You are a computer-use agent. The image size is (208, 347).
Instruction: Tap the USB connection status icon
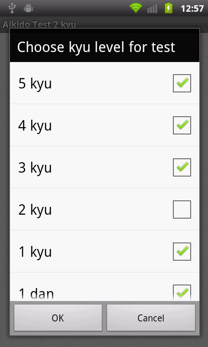click(x=12, y=8)
